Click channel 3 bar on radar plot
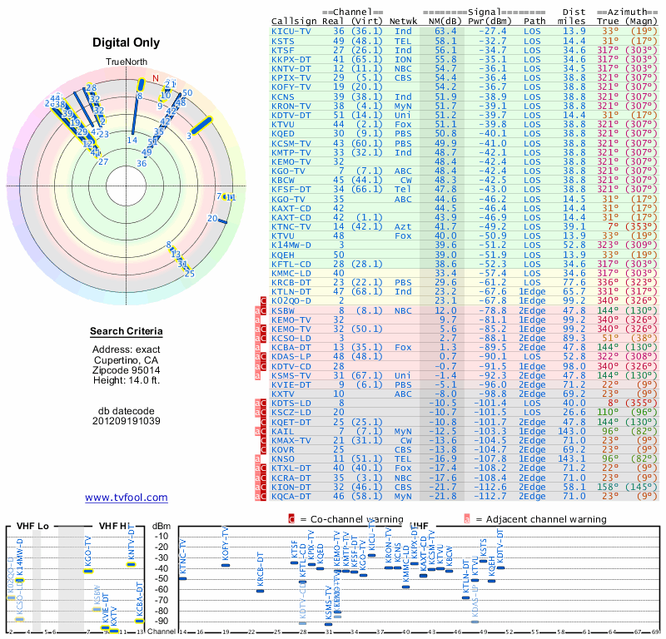The width and height of the screenshot is (666, 639). (201, 126)
